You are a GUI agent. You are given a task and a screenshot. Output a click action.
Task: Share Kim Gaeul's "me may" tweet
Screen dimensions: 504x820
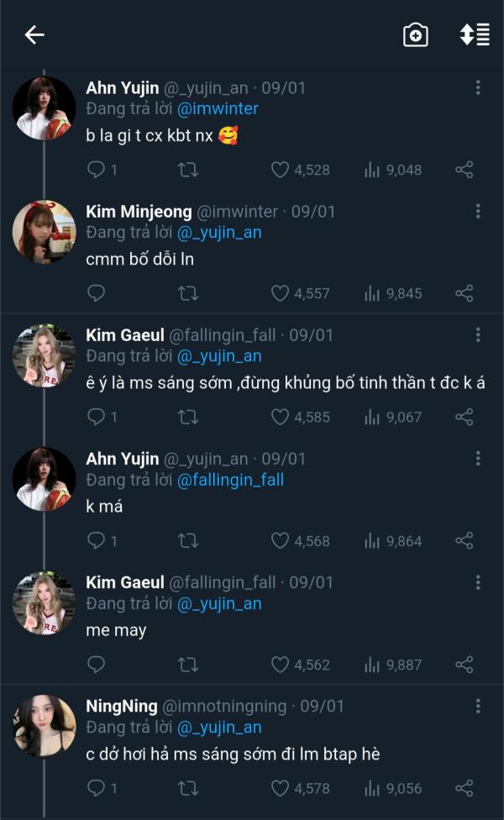click(x=464, y=665)
